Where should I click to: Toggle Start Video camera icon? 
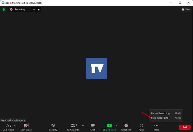26,125
